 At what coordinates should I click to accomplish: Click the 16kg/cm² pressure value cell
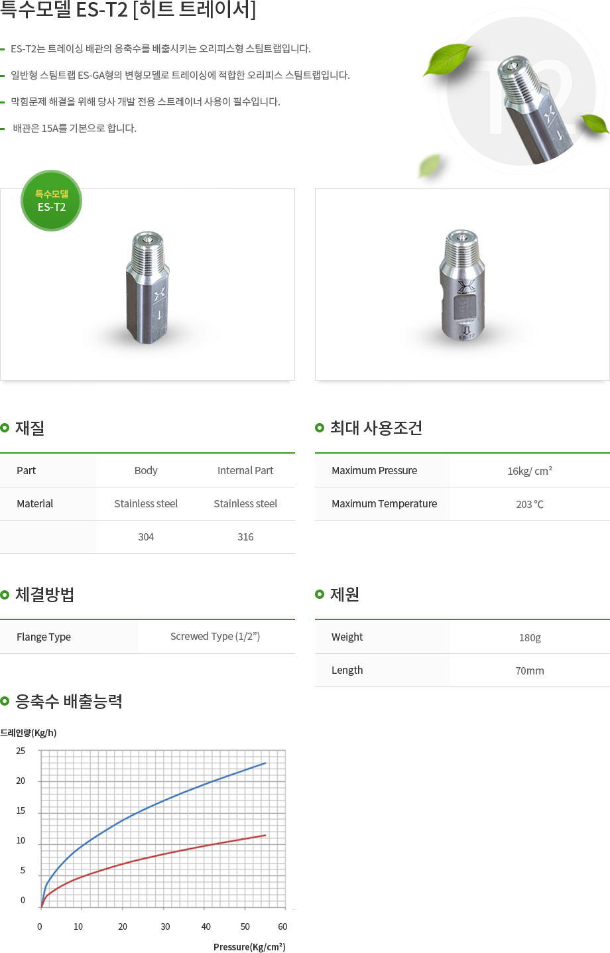[530, 471]
